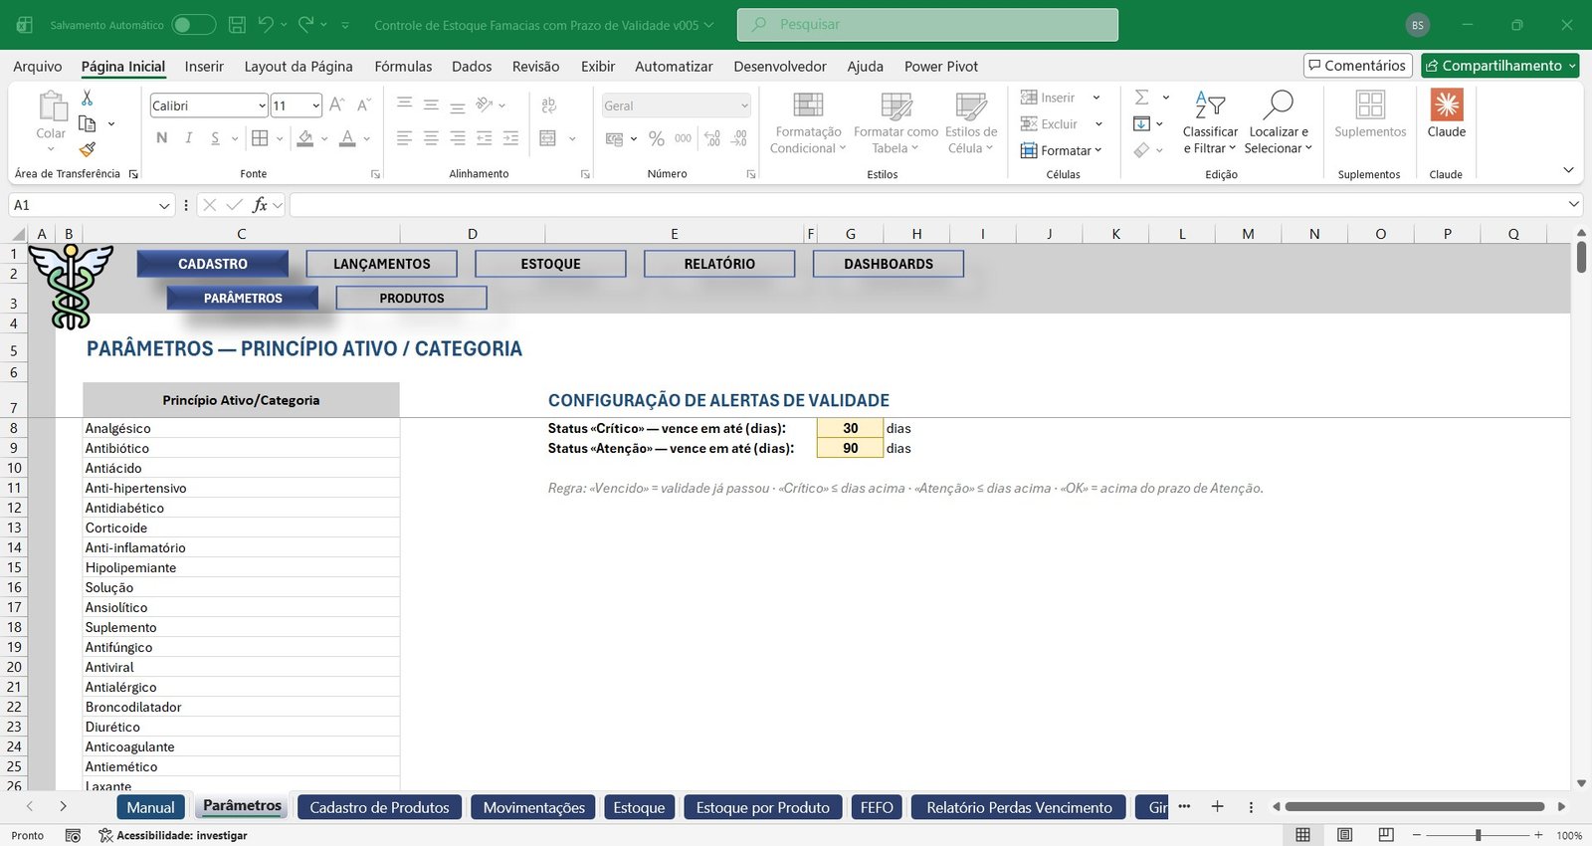The image size is (1592, 846).
Task: Open the Cadastro de Produtos sheet tab
Action: (379, 807)
